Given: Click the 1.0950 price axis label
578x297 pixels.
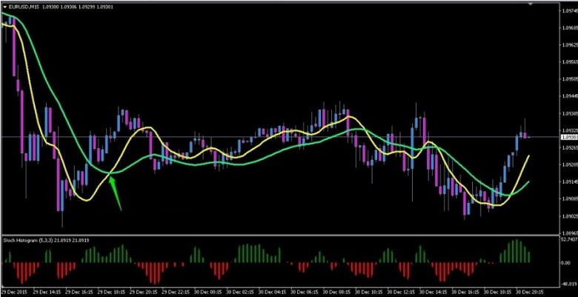Looking at the screenshot, I should pos(569,79).
